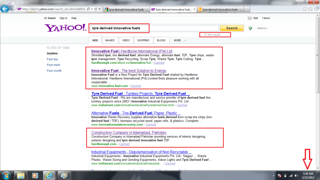Click the page scrollbar up arrow
The height and width of the screenshot is (180, 320).
point(317,15)
